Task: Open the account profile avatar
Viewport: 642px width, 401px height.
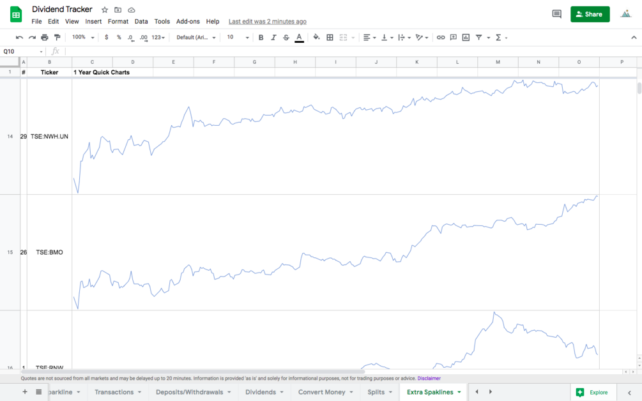Action: click(x=625, y=14)
